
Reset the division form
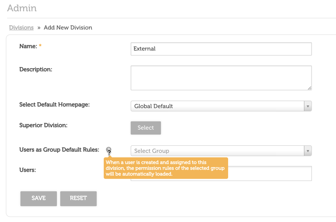pyautogui.click(x=78, y=198)
